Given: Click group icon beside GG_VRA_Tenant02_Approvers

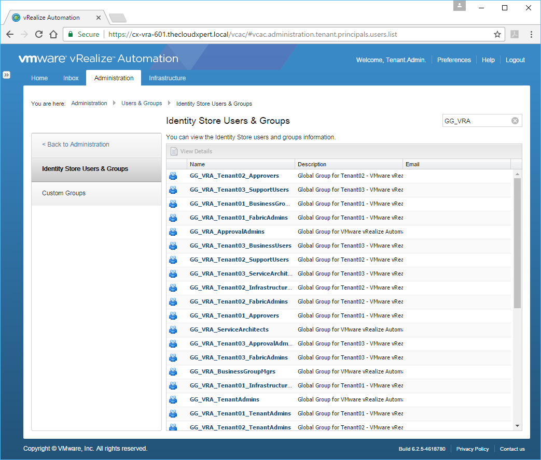Looking at the screenshot, I should [173, 176].
